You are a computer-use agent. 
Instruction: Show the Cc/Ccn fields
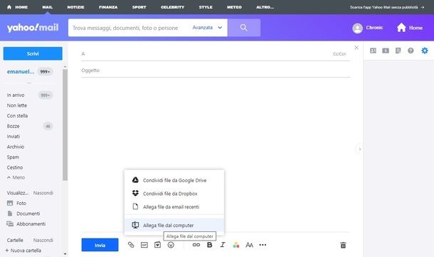339,53
